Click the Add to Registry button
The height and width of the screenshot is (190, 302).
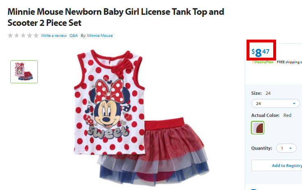(277, 165)
